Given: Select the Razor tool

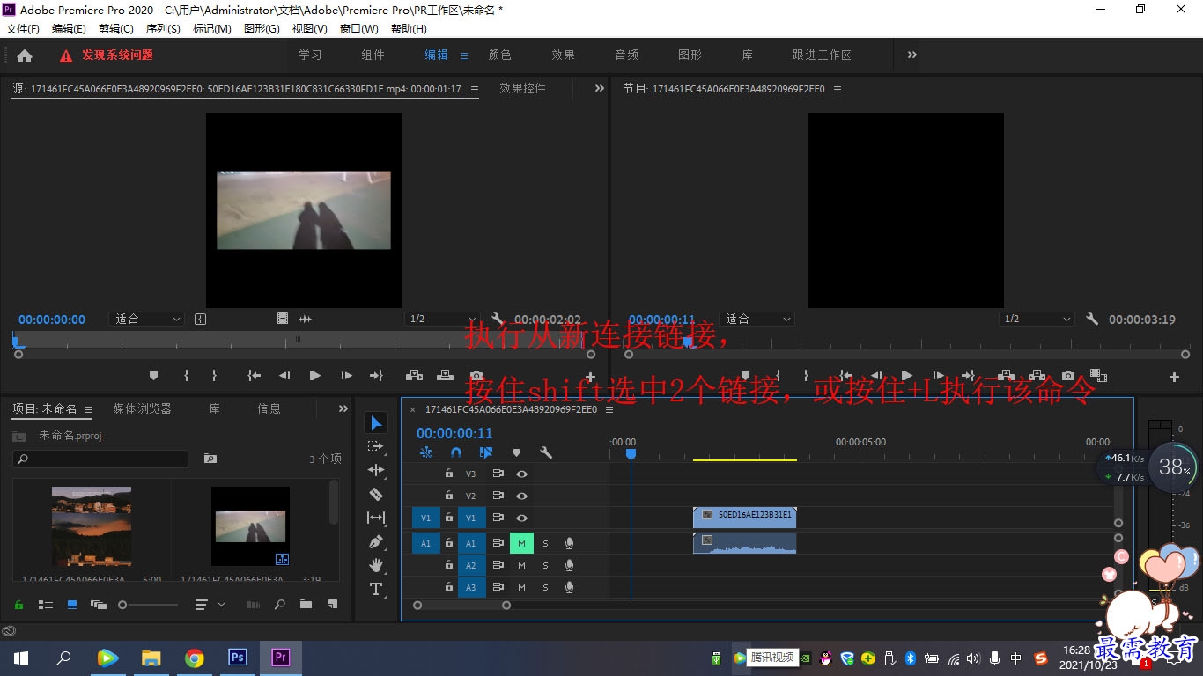Looking at the screenshot, I should tap(376, 494).
